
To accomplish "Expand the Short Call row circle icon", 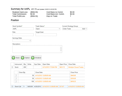I will tap(12, 87).
